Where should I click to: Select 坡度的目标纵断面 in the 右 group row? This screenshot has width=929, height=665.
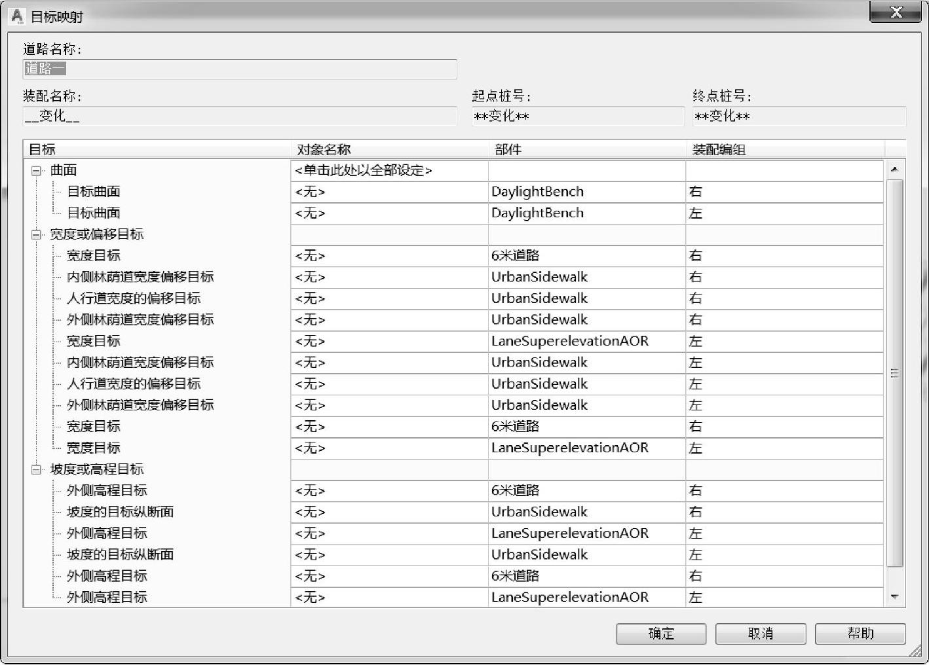[120, 512]
